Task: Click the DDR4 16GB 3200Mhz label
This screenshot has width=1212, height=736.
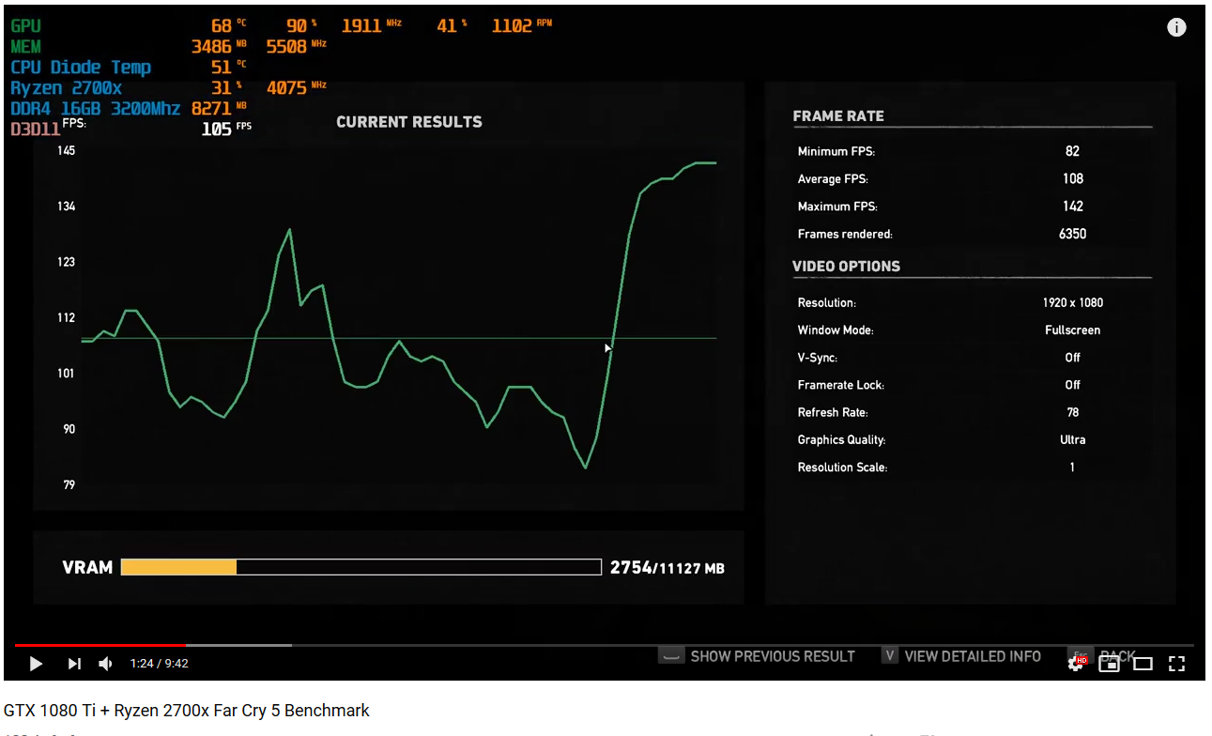Action: tap(95, 109)
